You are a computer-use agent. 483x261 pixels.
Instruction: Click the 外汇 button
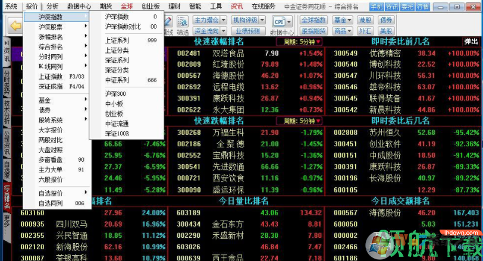365,31
